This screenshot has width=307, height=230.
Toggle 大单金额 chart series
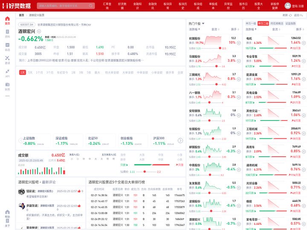pos(128,72)
